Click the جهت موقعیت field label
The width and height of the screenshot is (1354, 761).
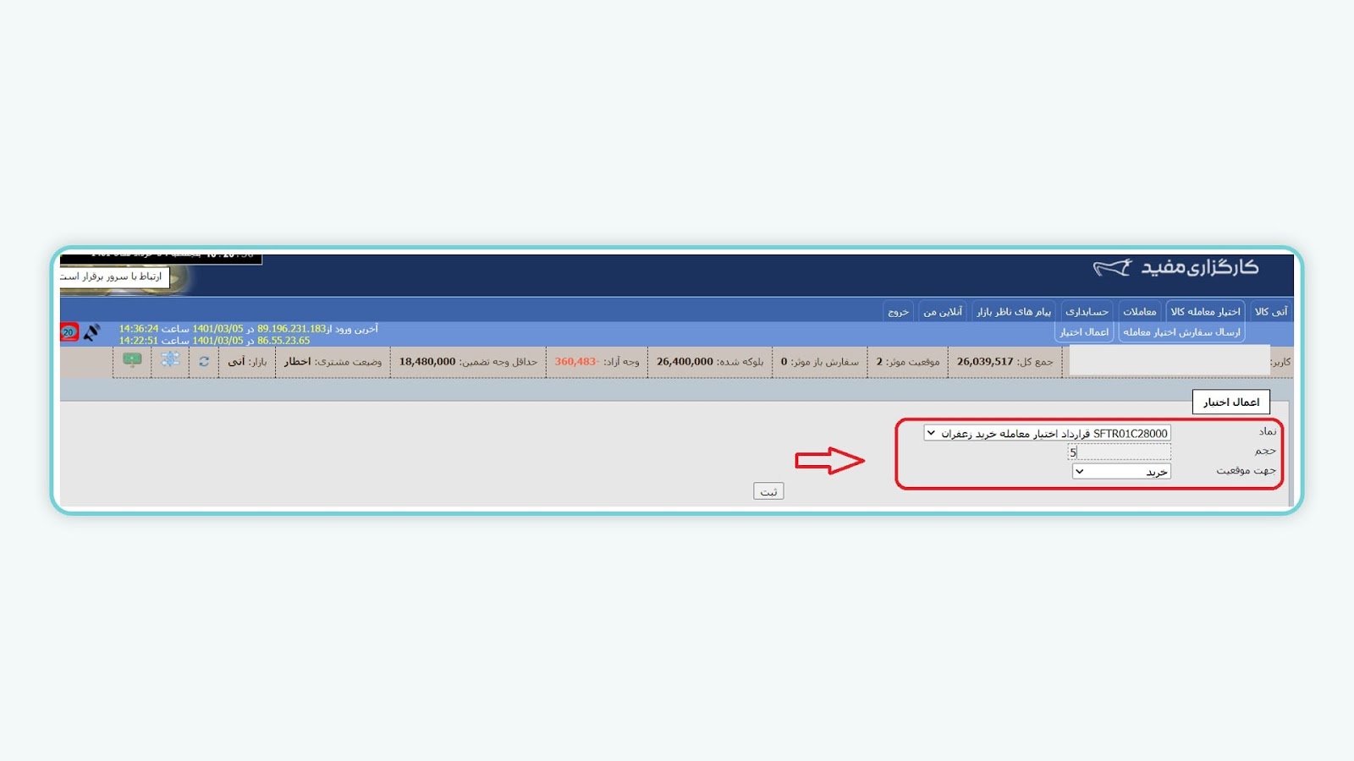1246,470
